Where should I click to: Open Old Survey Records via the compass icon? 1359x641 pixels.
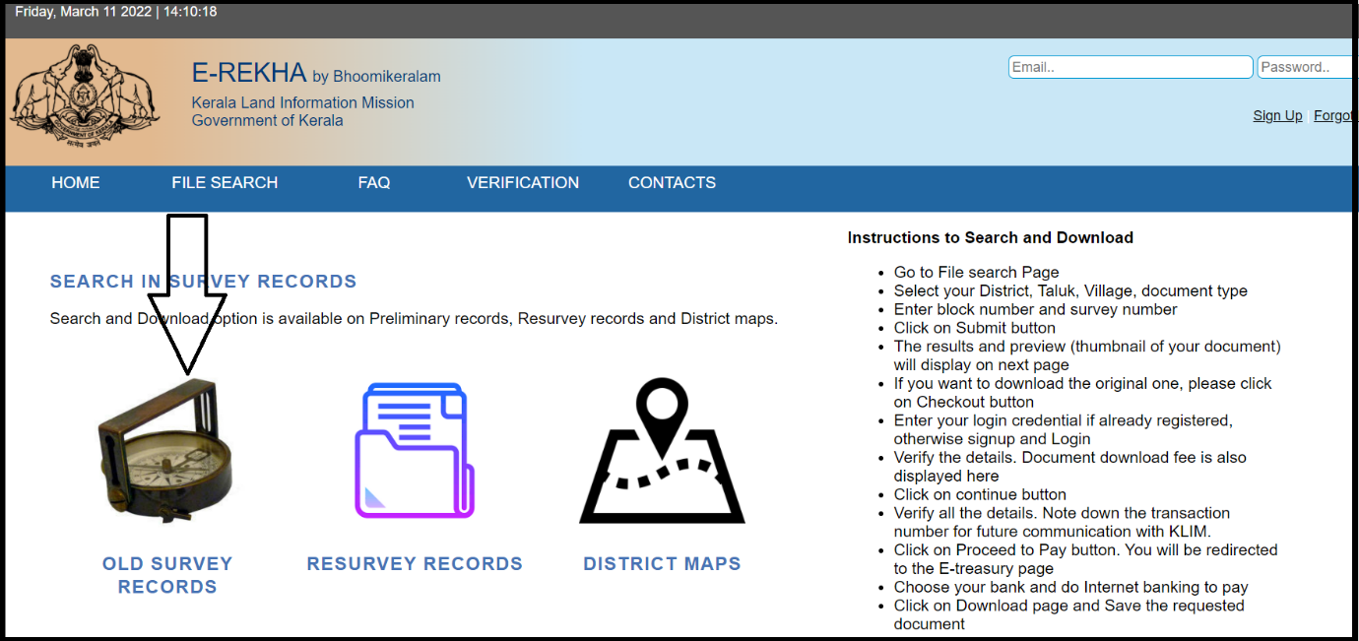point(164,448)
